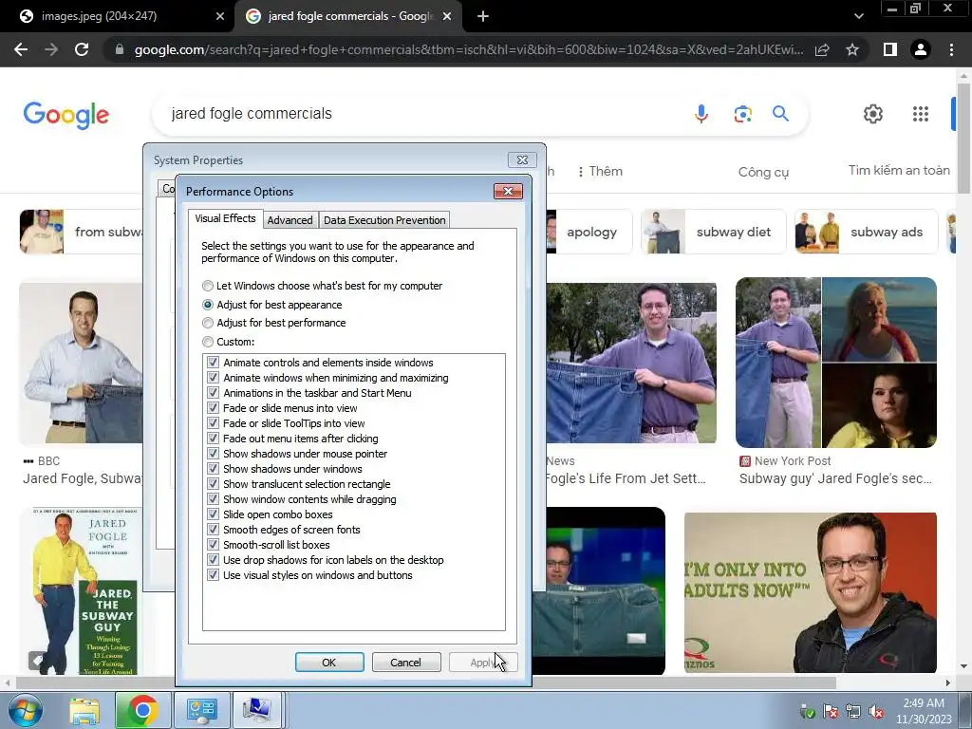The width and height of the screenshot is (972, 729).
Task: Click System Properties taskbar icon
Action: pyautogui.click(x=256, y=710)
